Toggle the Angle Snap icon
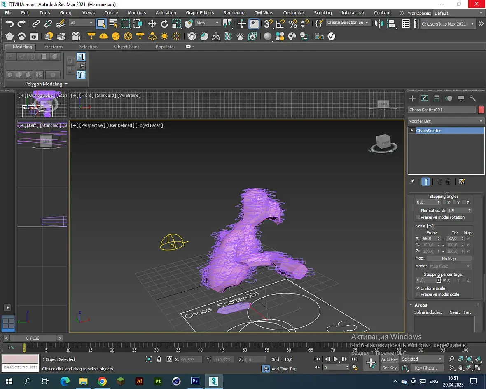 tap(280, 23)
